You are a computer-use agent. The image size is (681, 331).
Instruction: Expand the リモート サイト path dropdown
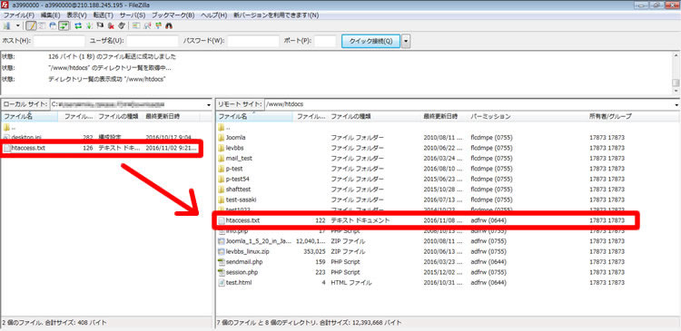pyautogui.click(x=676, y=104)
